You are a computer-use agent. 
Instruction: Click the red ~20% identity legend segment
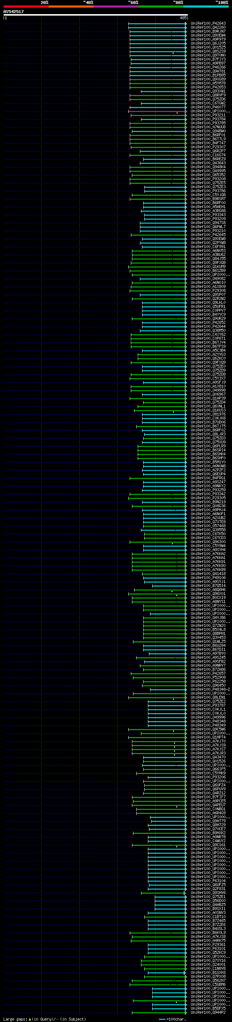(x=26, y=7)
